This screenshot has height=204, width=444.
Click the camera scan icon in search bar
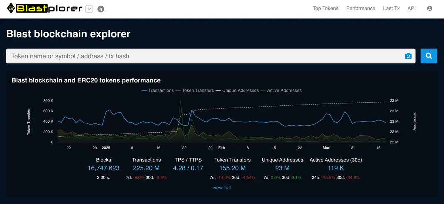point(408,56)
